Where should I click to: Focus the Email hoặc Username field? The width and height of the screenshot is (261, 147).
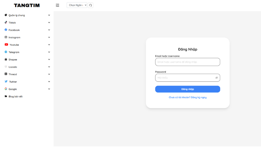[x=188, y=62]
